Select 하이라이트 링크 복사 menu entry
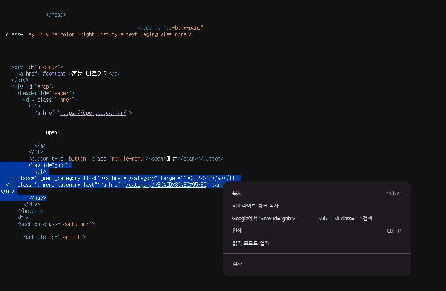 coord(316,206)
